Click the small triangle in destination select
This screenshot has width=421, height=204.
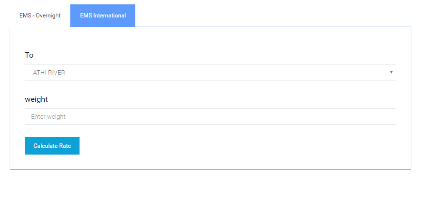click(x=391, y=72)
